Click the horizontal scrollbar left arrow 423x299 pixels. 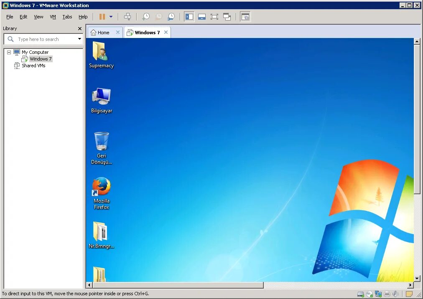click(89, 285)
